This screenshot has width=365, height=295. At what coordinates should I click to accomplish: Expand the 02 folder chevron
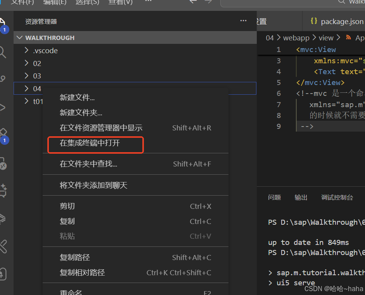26,63
